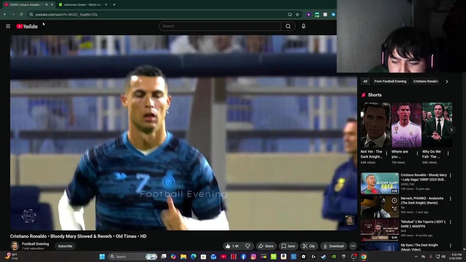Open options for Avalanche Dark Knight Remix
The height and width of the screenshot is (262, 466).
point(450,199)
